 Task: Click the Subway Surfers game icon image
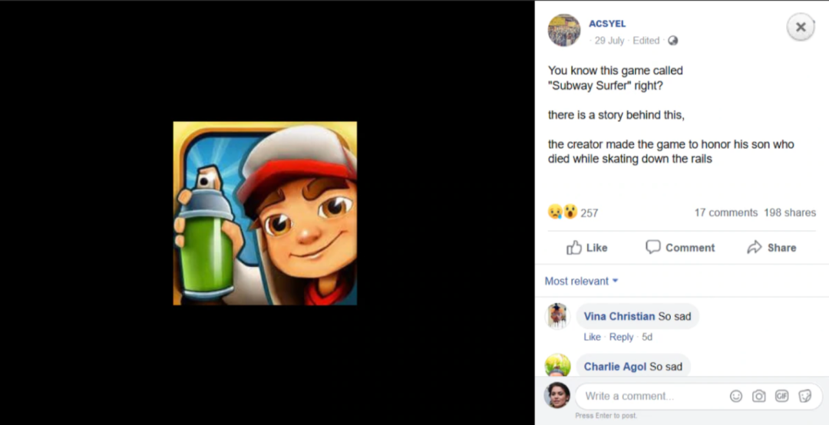click(265, 213)
